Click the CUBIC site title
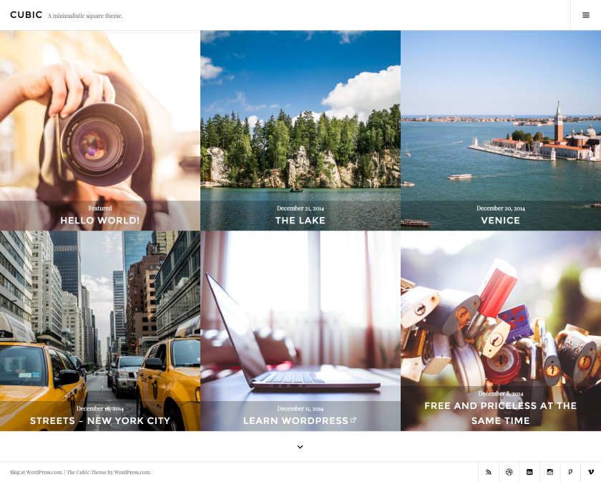Screen dimensions: 601x482 (x=26, y=14)
